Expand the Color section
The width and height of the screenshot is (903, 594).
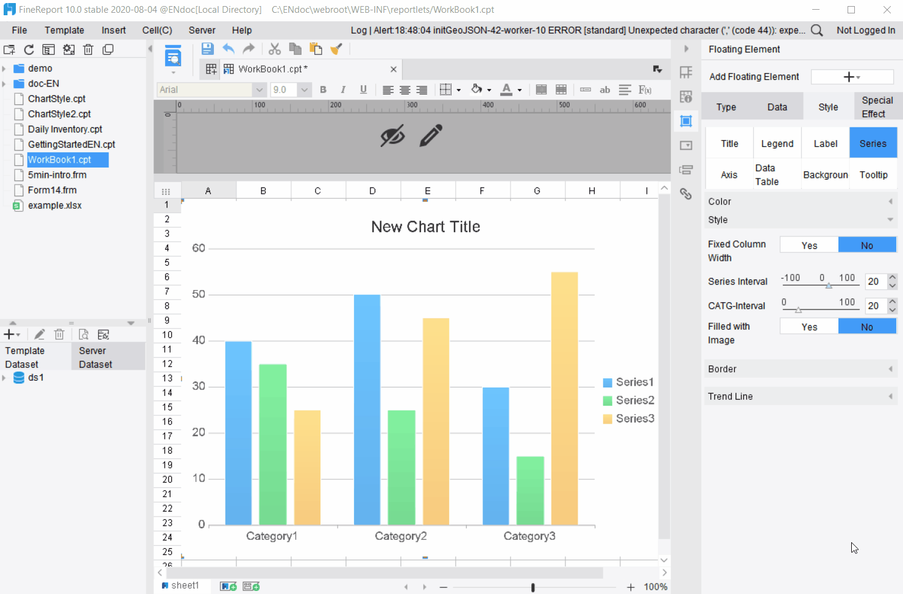800,202
